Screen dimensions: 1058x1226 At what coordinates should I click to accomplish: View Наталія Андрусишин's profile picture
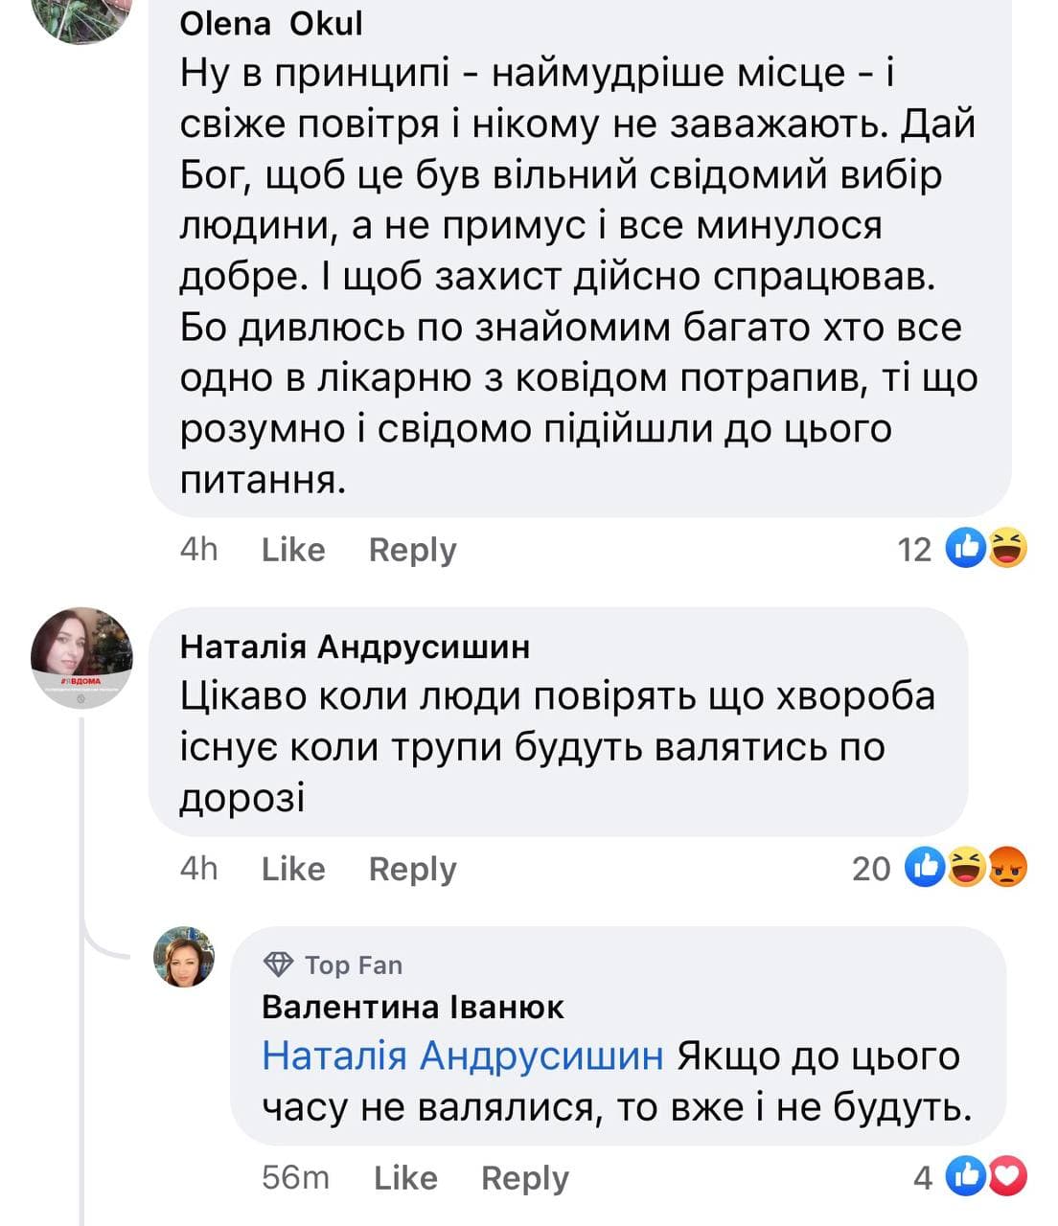[x=81, y=657]
